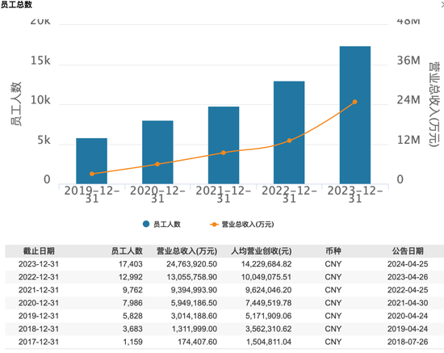Click the 2020-12-31 x-axis label

click(x=157, y=195)
